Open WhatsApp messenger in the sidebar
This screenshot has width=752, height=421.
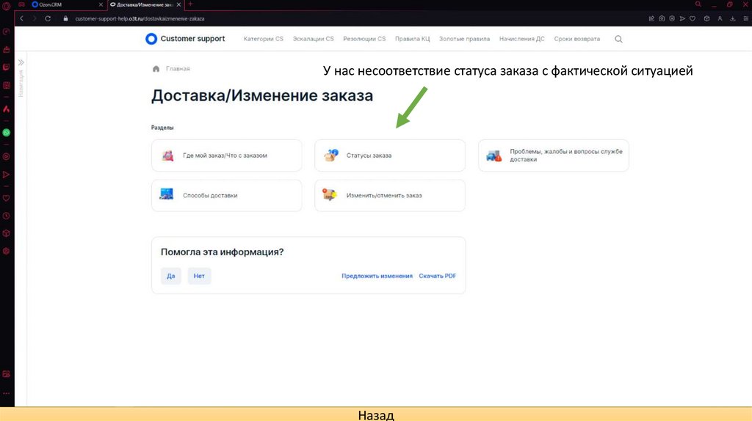[x=6, y=133]
